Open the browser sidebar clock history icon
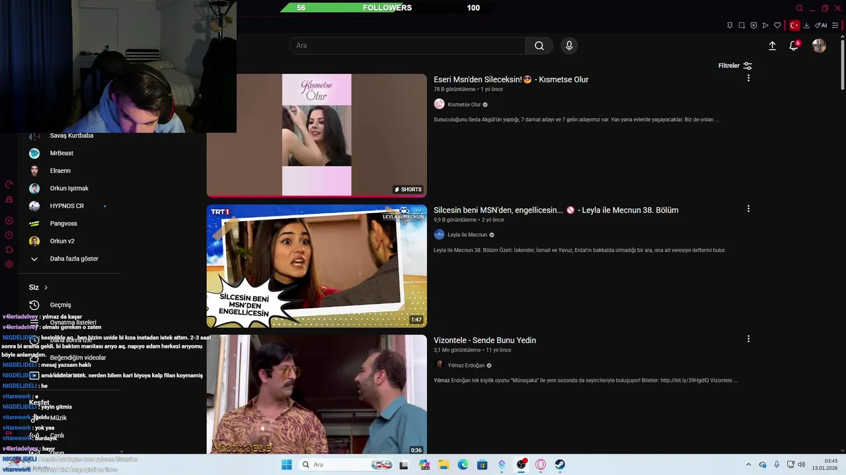The image size is (846, 475). click(x=9, y=235)
